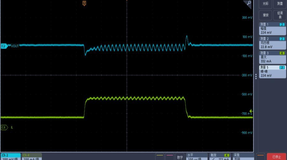
Task: Click the -100 mV scale label
Action: pos(247,56)
